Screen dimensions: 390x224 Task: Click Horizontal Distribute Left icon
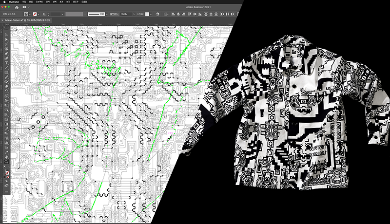click(222, 14)
